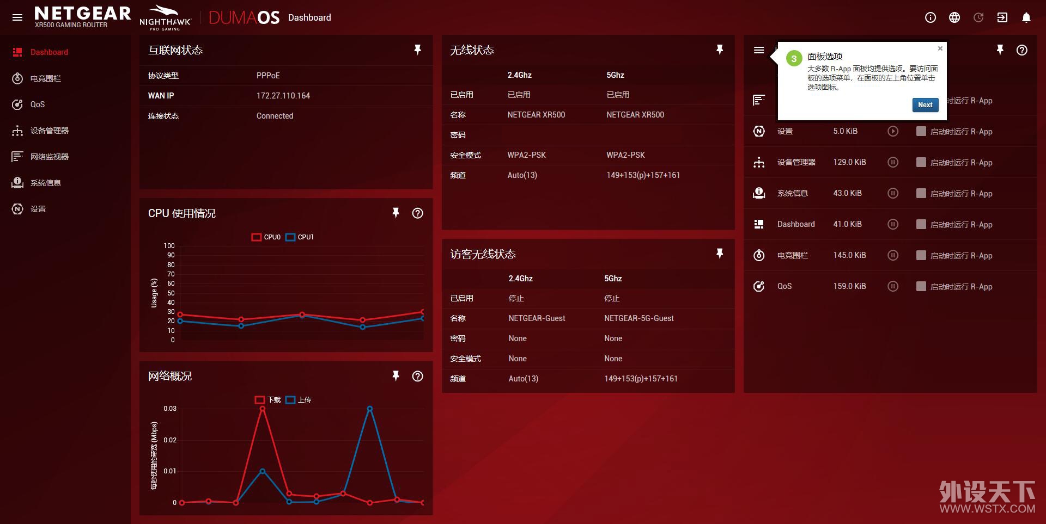This screenshot has width=1046, height=524.
Task: Open help for CPU 使用情况 panel
Action: coord(418,213)
